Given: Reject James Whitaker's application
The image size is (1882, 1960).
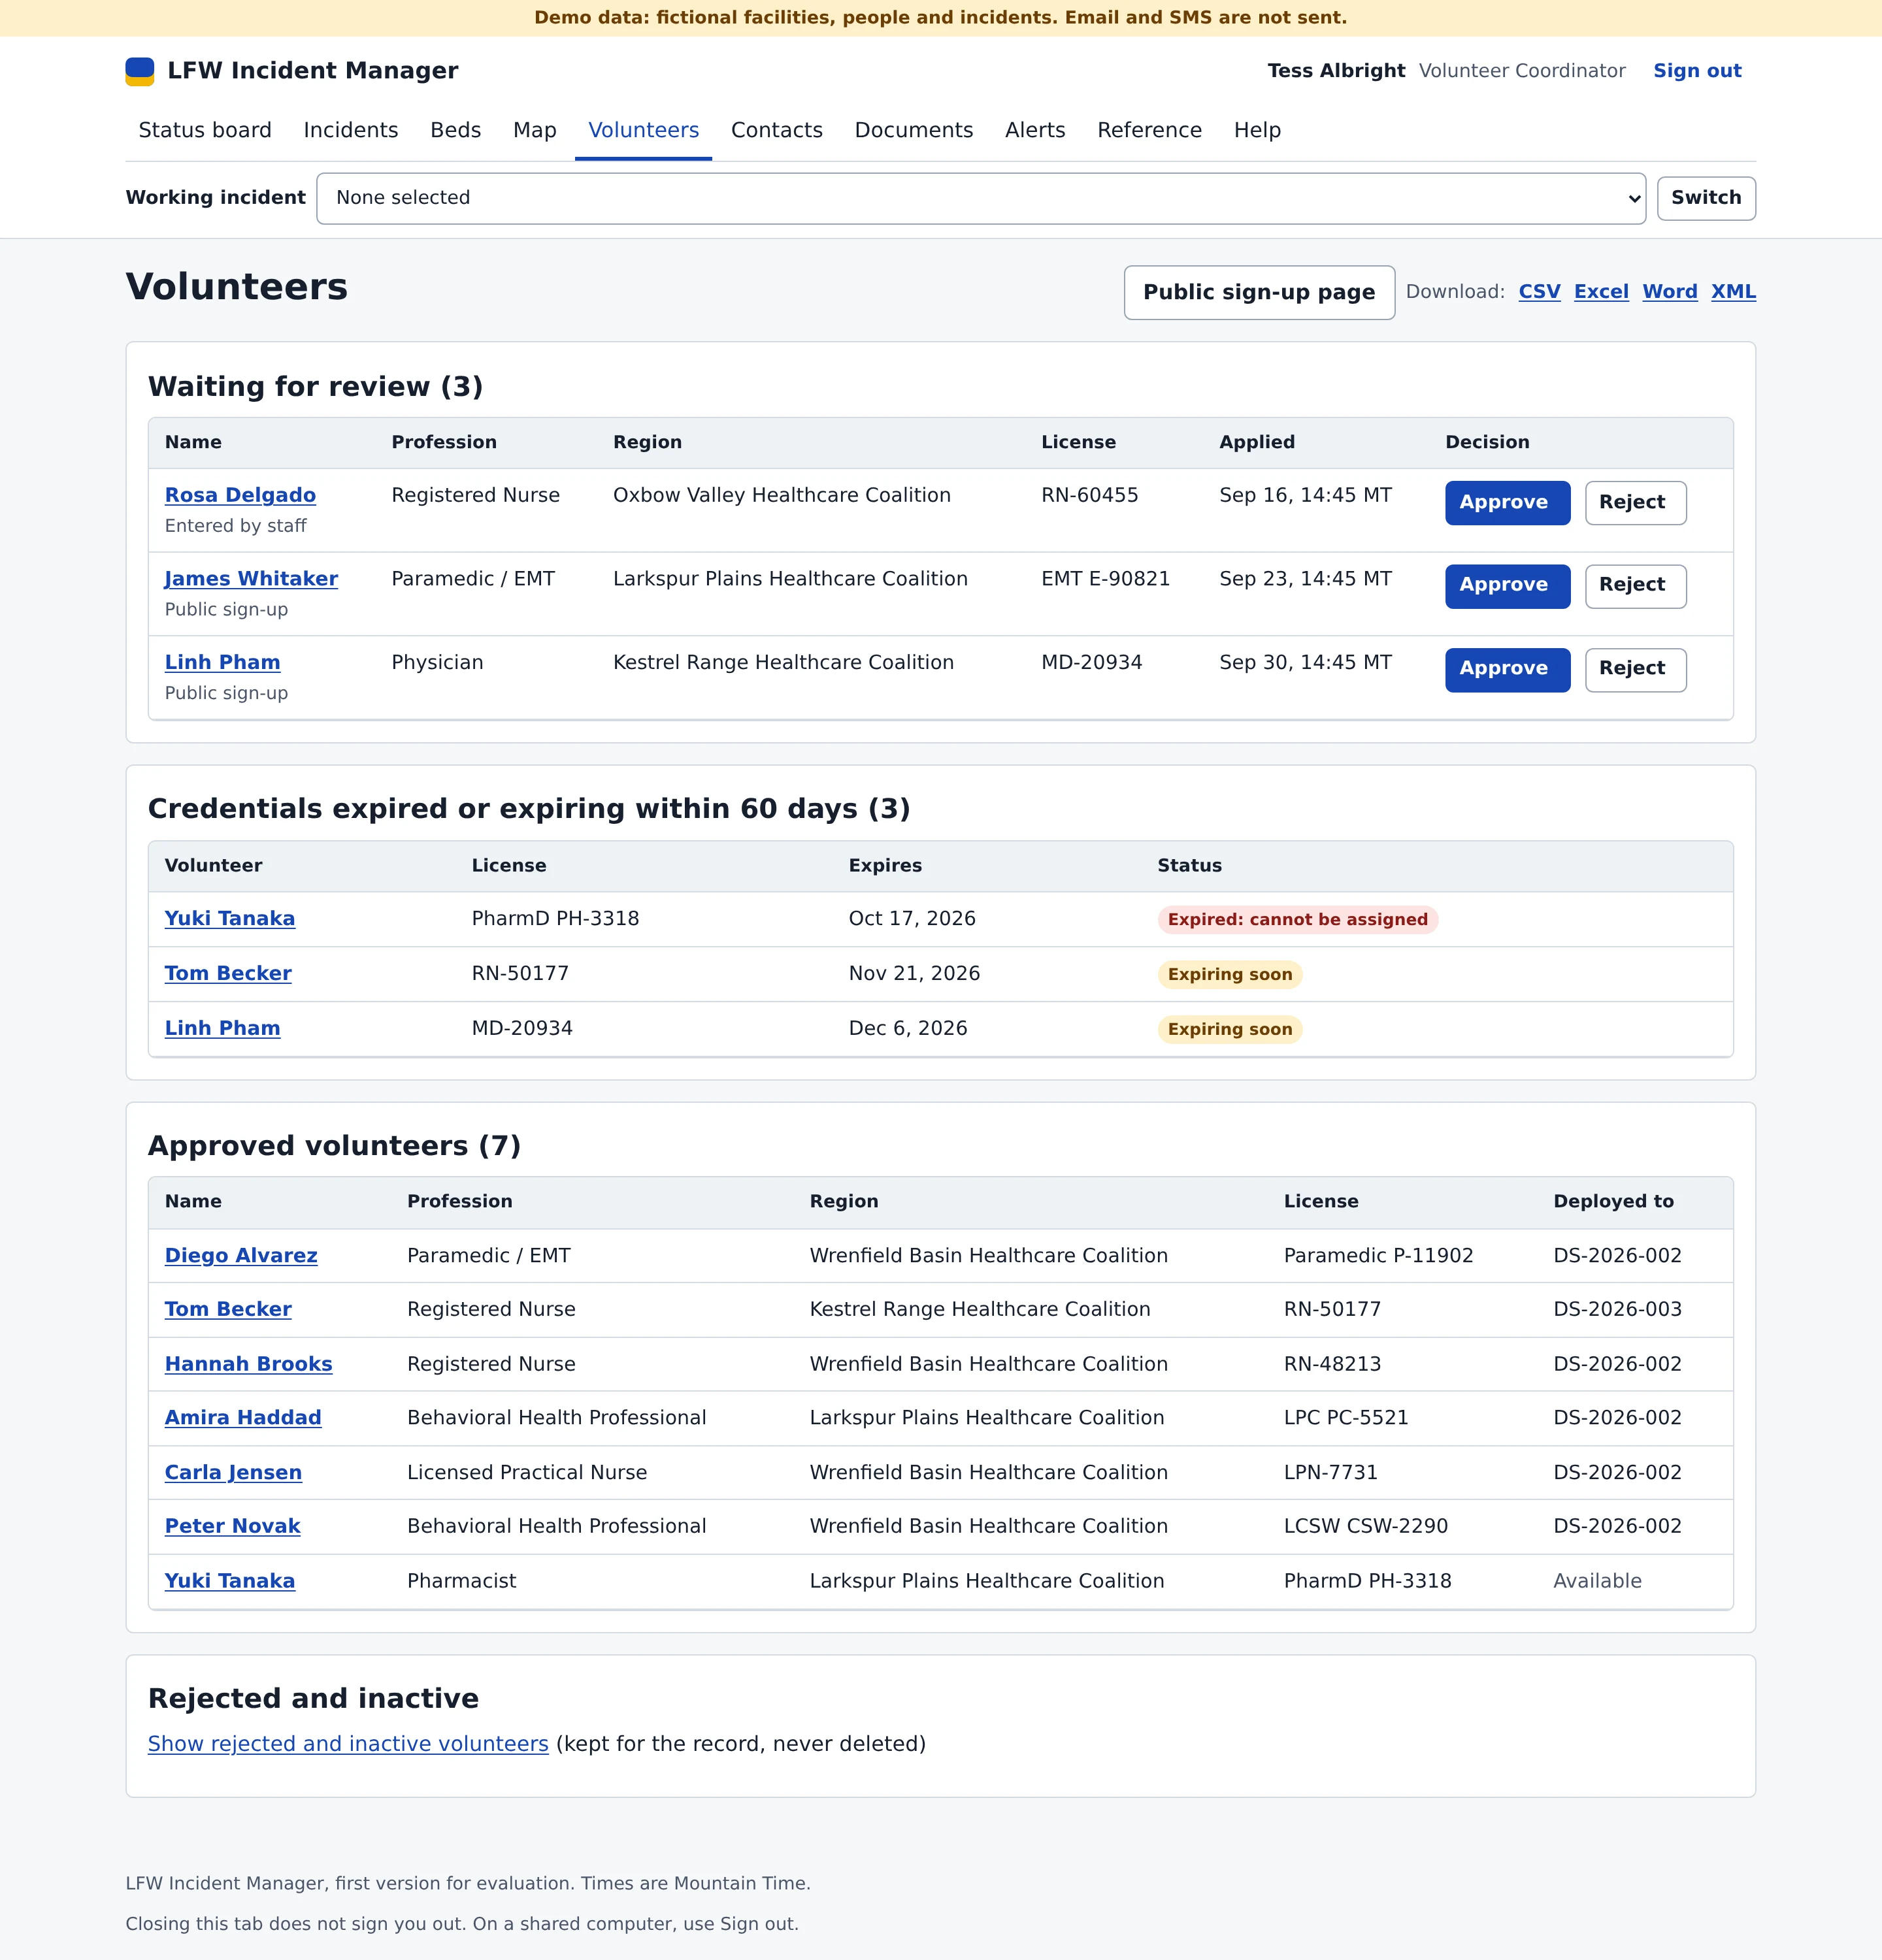Looking at the screenshot, I should (1635, 586).
